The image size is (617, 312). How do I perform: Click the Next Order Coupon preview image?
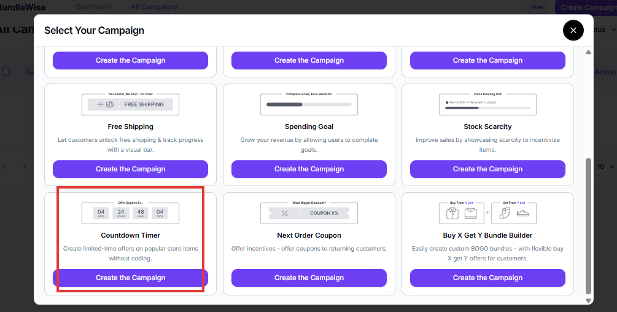tap(309, 213)
